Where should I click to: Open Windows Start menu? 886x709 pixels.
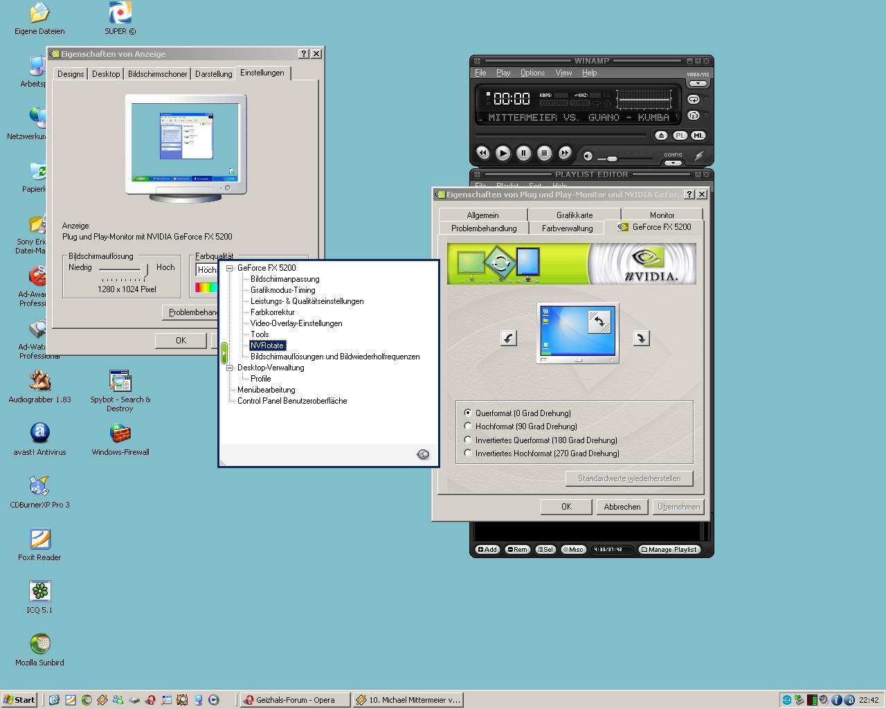(19, 700)
